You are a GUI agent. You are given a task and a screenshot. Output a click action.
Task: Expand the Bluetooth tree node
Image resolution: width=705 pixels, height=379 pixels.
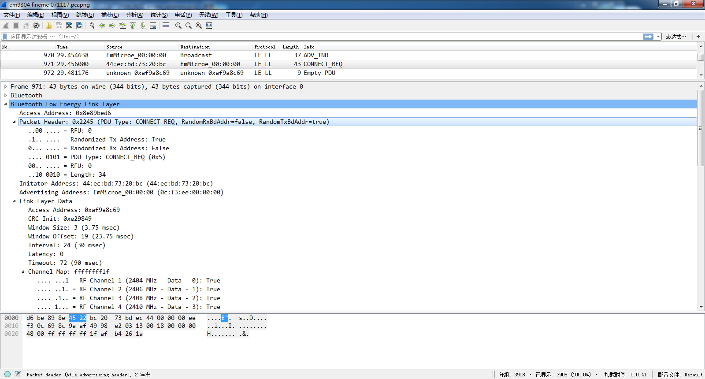[6, 96]
